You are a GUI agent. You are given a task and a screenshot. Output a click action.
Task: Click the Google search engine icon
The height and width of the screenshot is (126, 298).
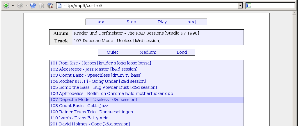click(249, 6)
